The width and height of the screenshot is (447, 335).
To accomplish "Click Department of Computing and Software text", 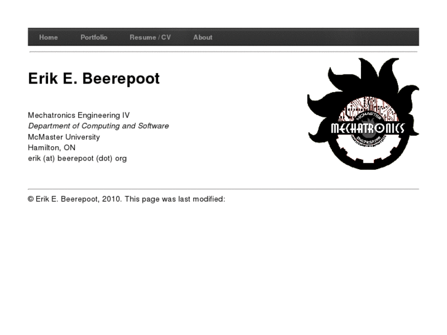I will (x=98, y=126).
